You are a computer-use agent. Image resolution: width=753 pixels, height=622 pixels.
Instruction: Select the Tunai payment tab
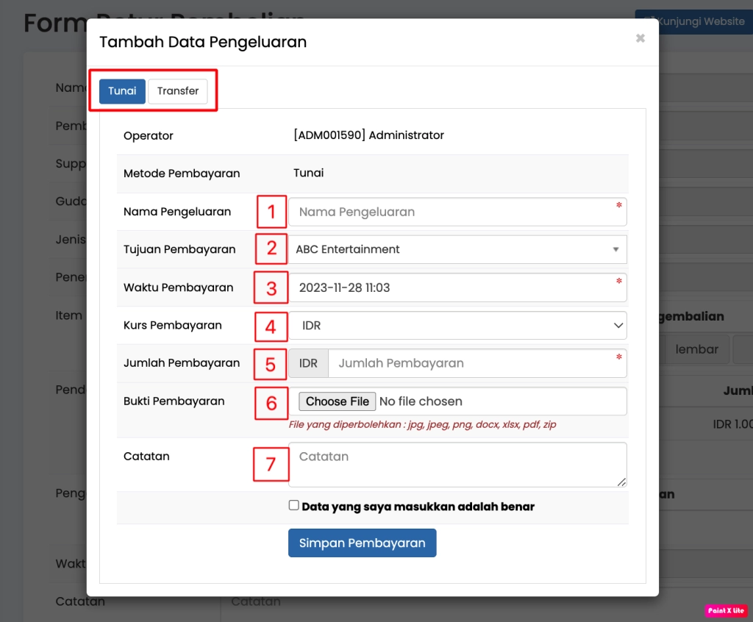click(122, 91)
